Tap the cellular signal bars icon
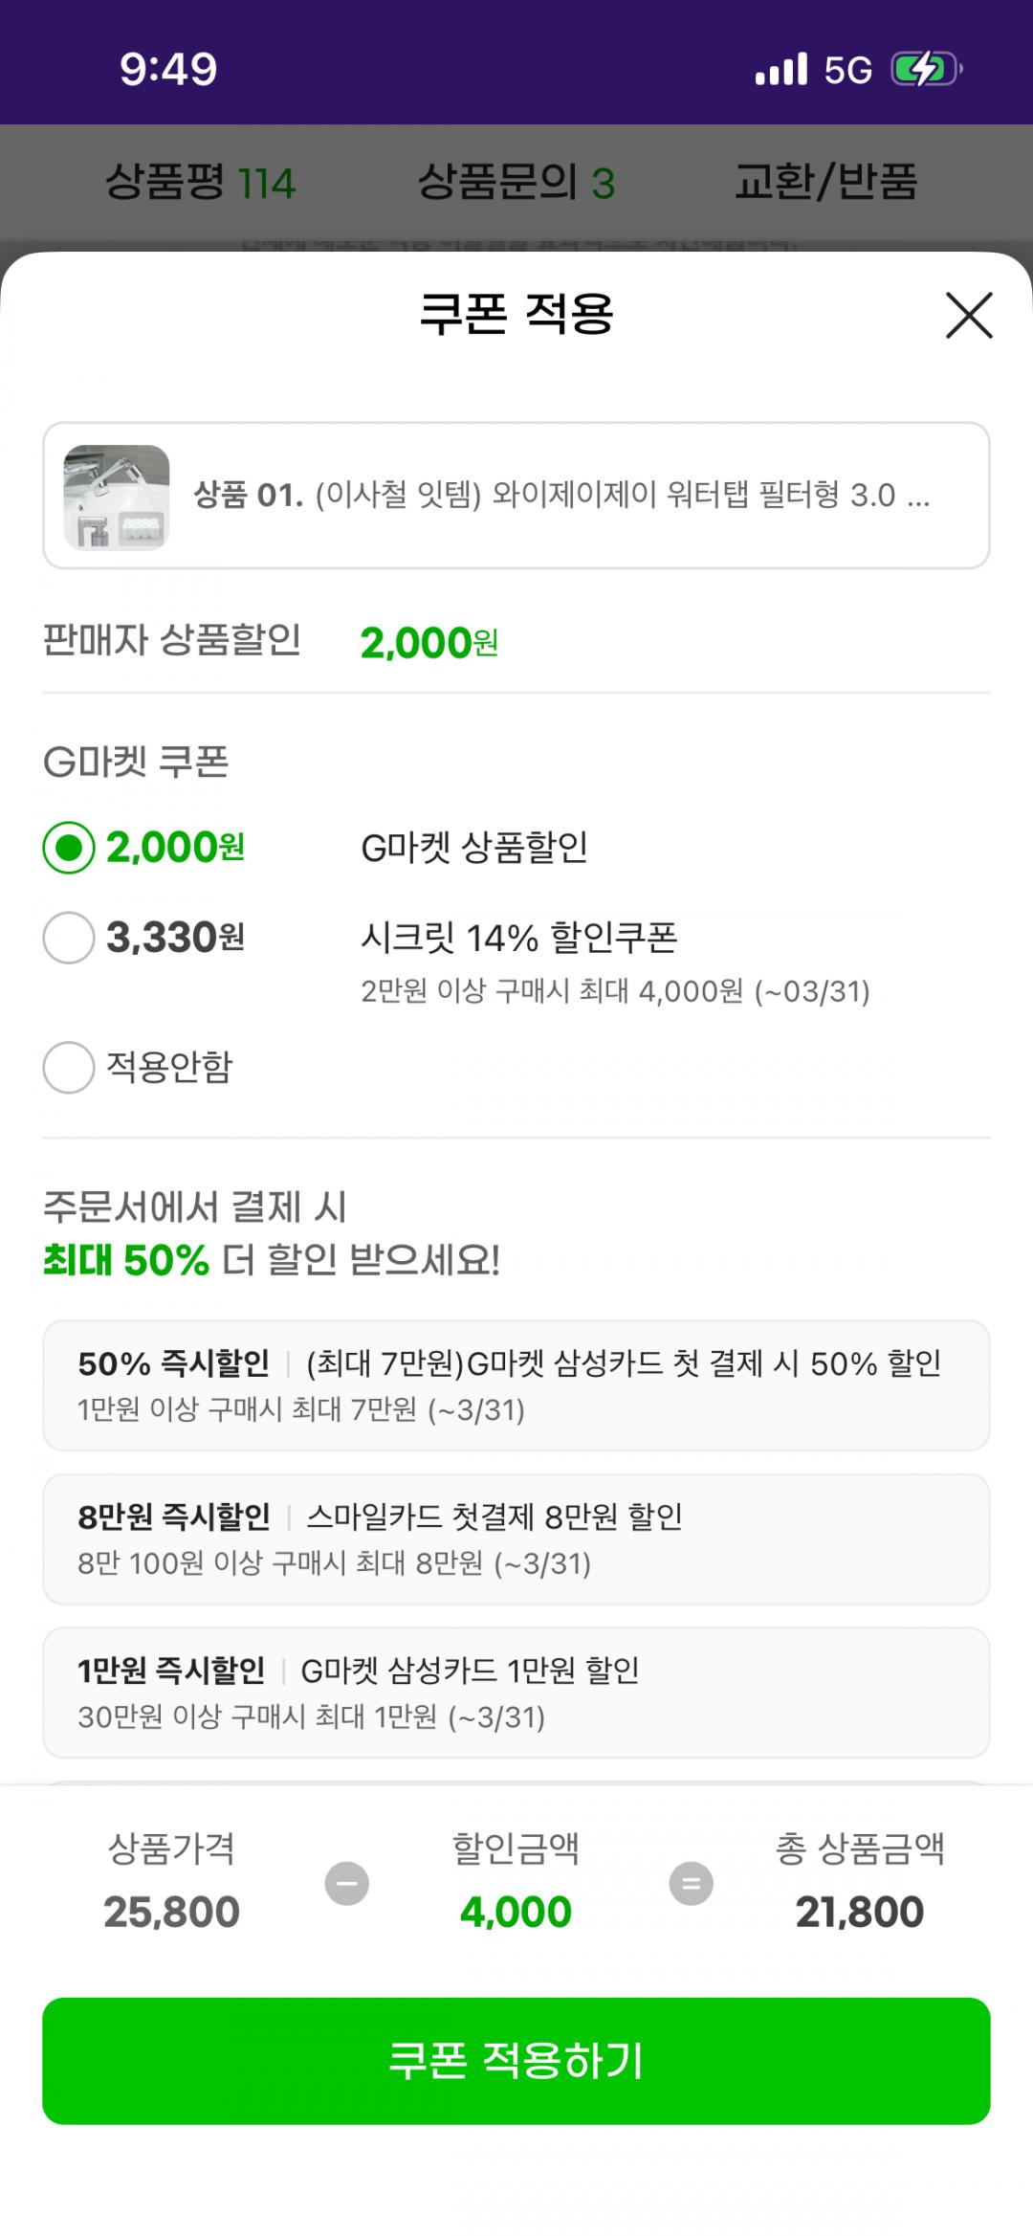1033x2236 pixels. 781,70
